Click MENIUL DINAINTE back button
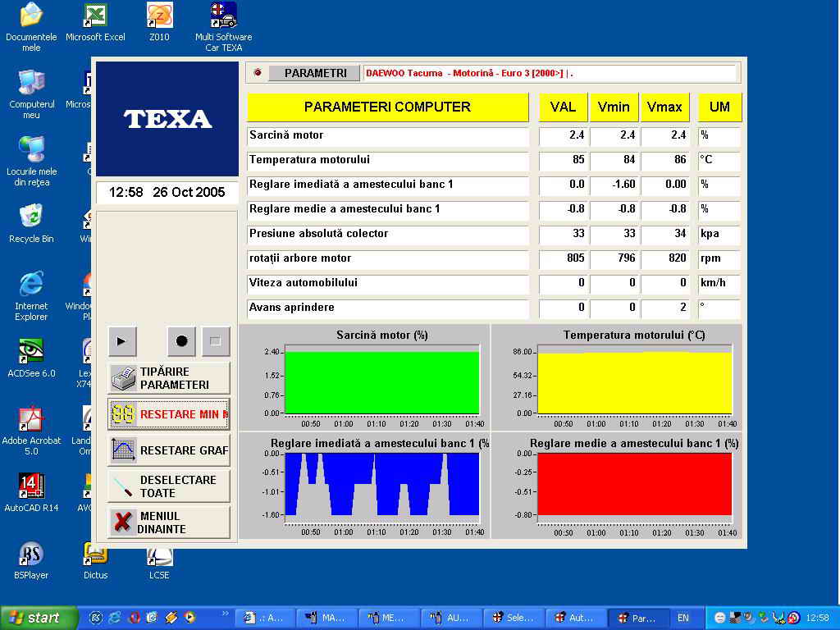This screenshot has width=840, height=630. [x=169, y=523]
